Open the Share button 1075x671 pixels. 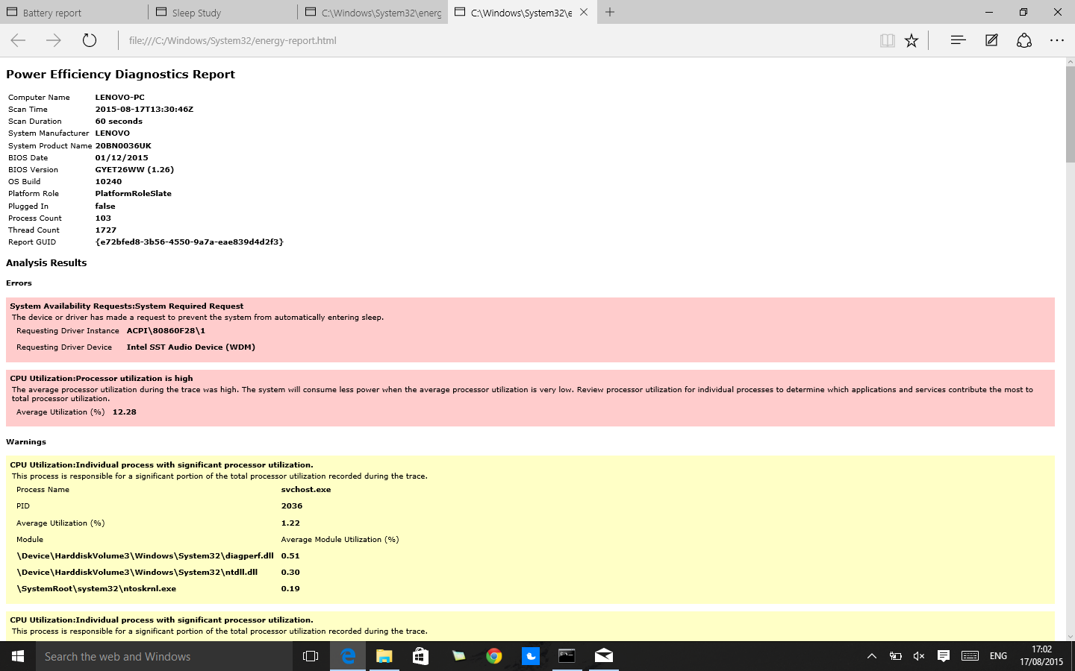pos(1024,40)
